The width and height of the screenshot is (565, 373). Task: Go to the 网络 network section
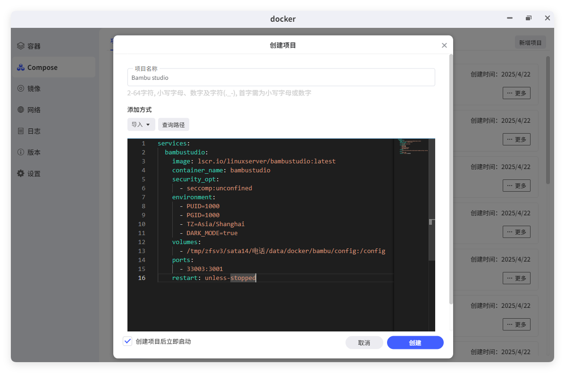click(54, 110)
